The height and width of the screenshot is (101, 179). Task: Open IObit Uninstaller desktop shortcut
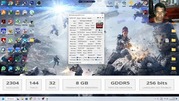[18, 59]
